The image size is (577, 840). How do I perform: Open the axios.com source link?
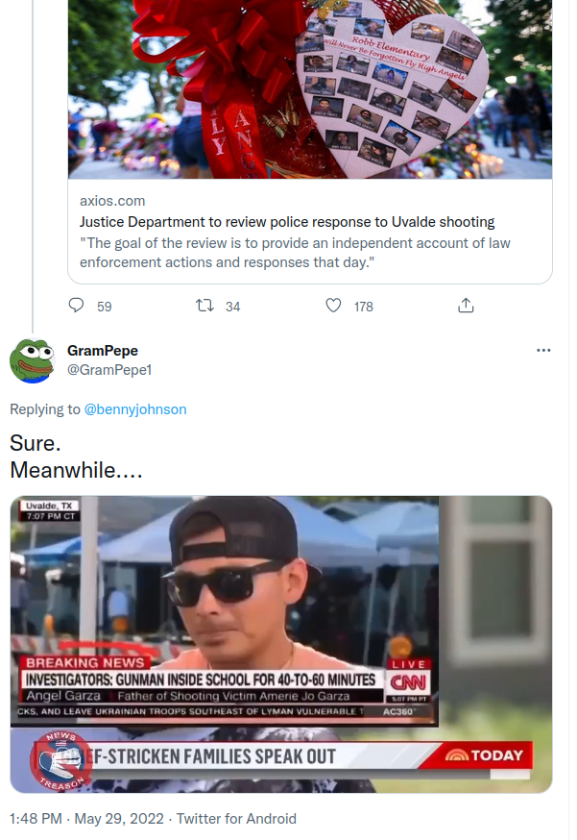(112, 201)
